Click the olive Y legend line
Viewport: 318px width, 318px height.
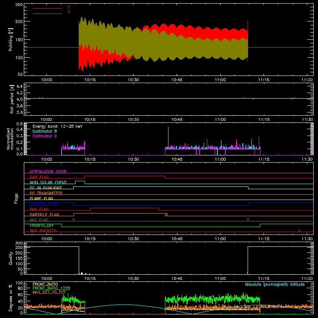pyautogui.click(x=47, y=14)
